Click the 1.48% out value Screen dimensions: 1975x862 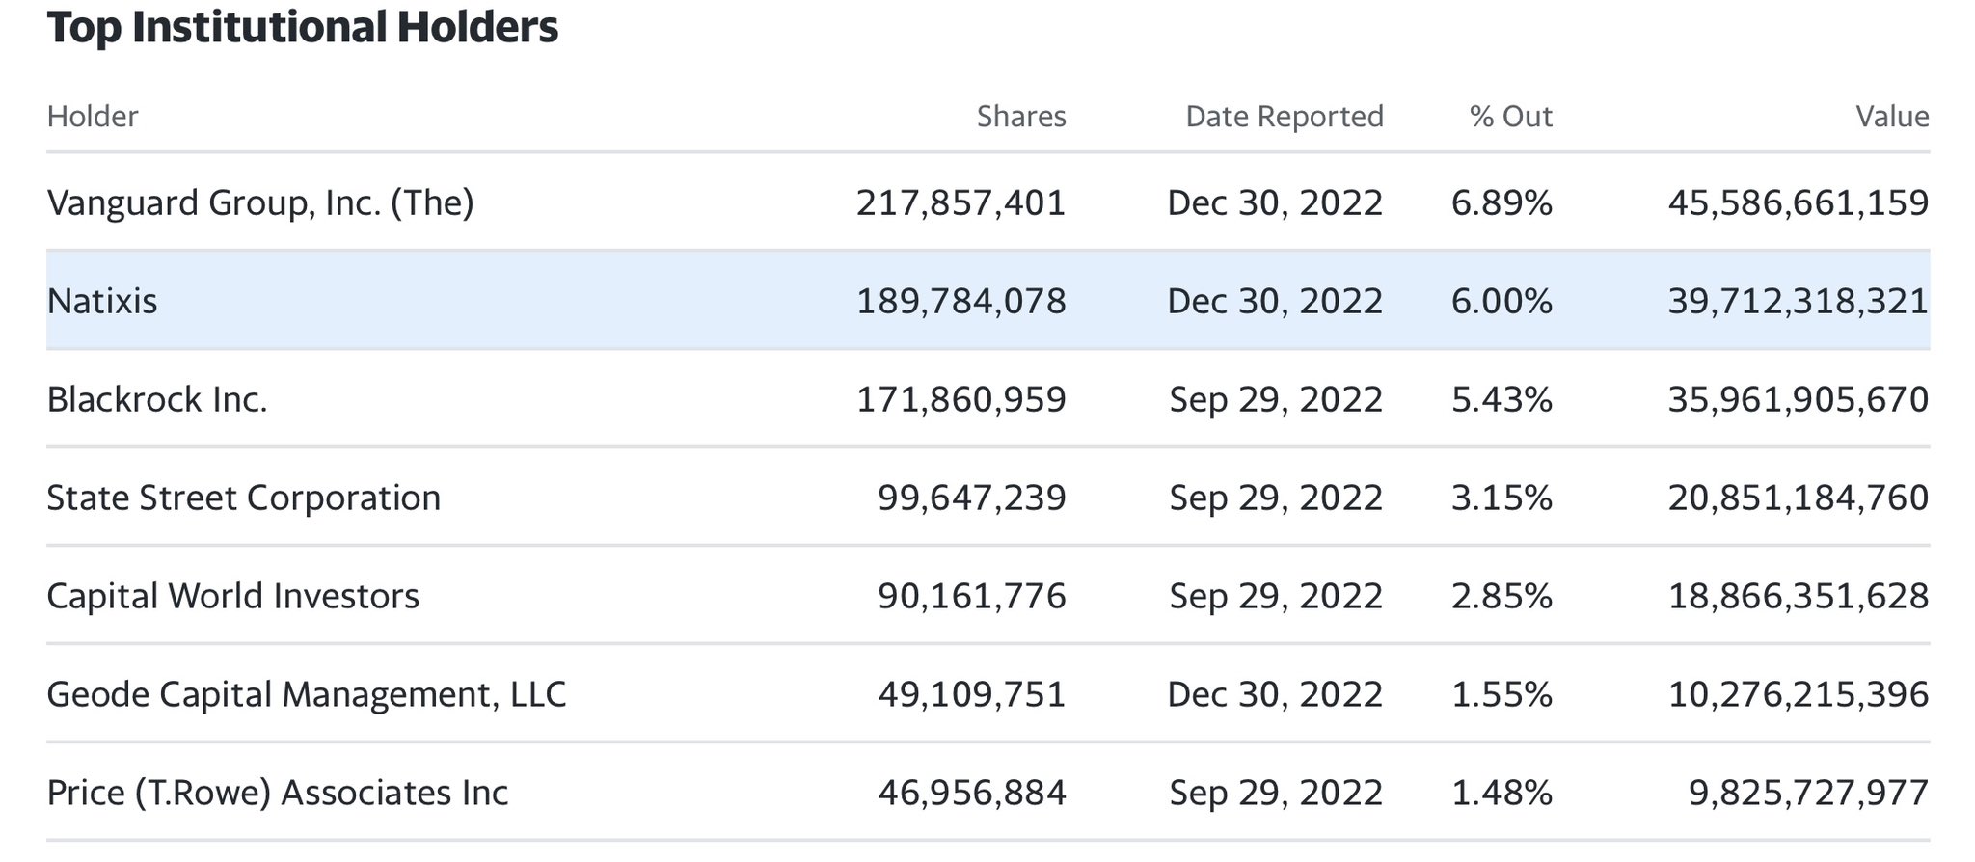coord(1502,794)
